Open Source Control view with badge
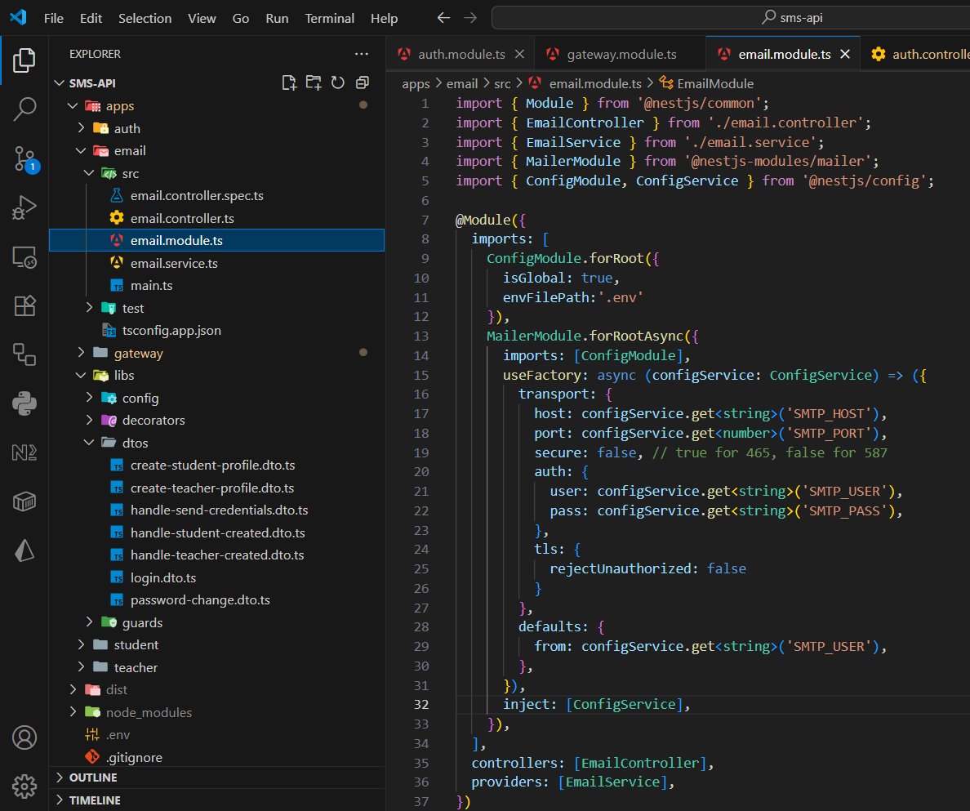Screen dimensions: 970x811 click(24, 158)
